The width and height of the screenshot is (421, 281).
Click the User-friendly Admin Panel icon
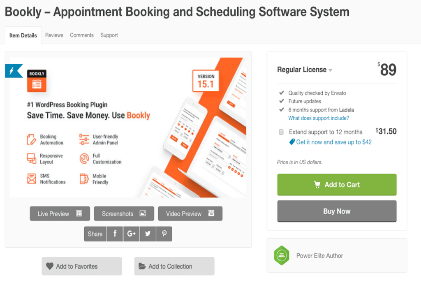(84, 139)
